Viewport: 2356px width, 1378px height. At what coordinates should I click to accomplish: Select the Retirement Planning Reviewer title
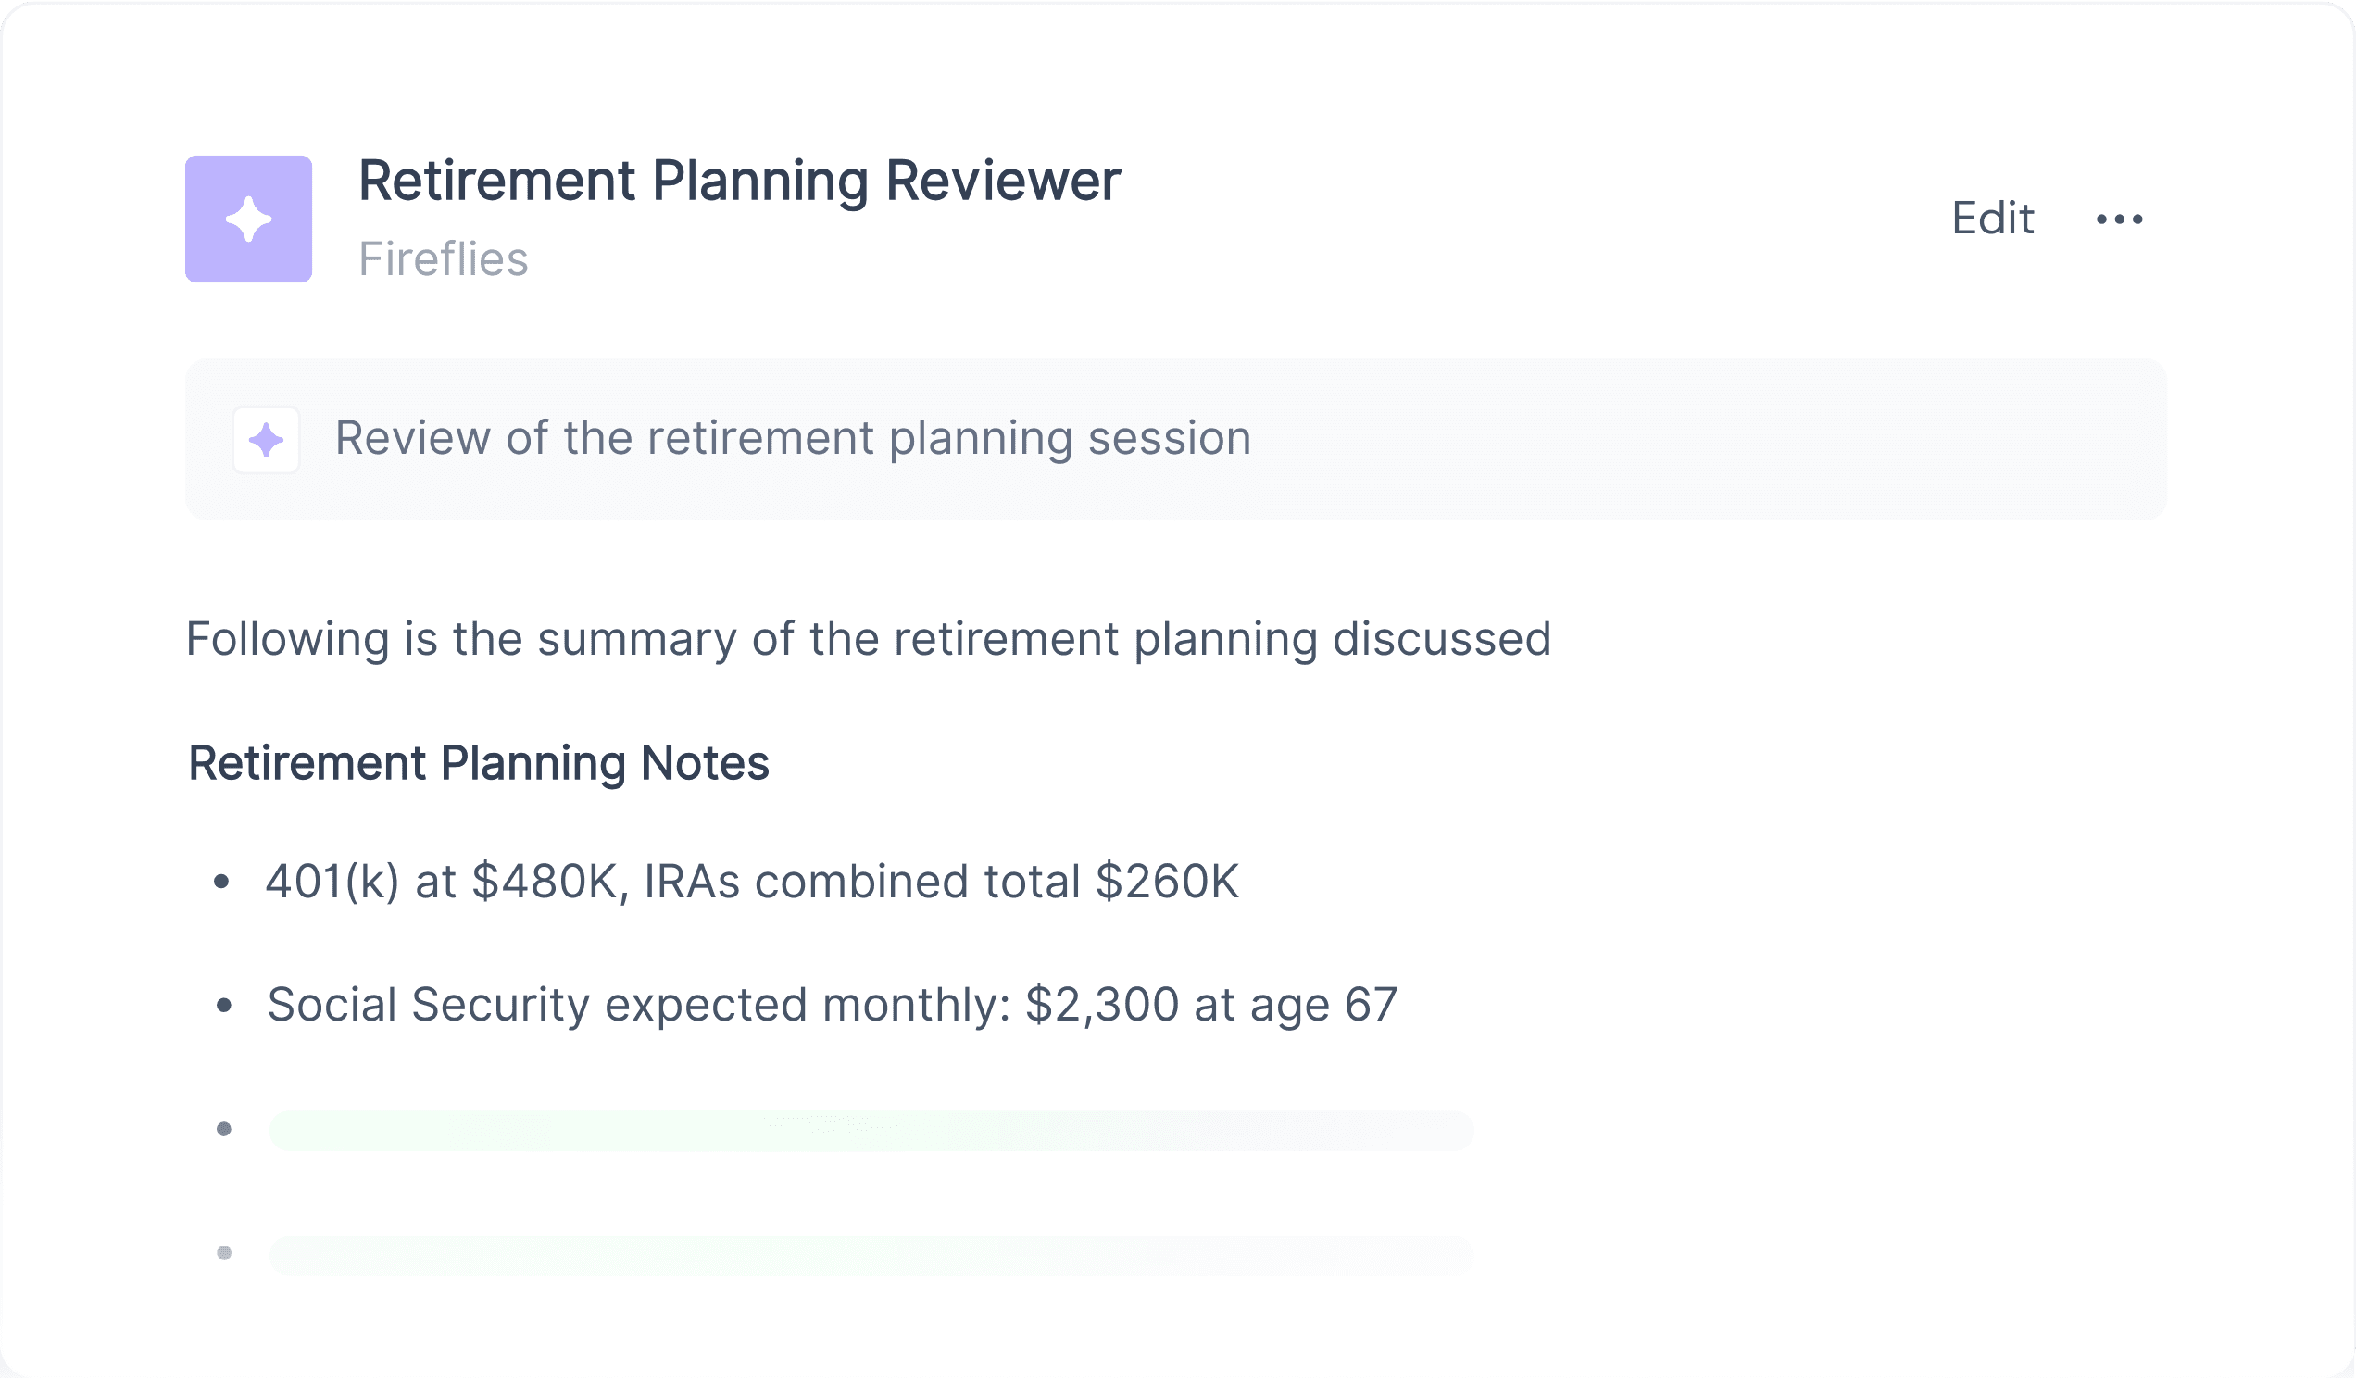point(740,181)
